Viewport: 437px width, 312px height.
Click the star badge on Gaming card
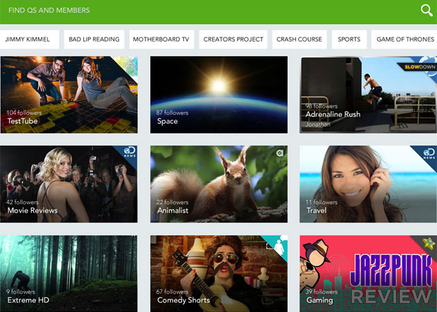pos(429,243)
